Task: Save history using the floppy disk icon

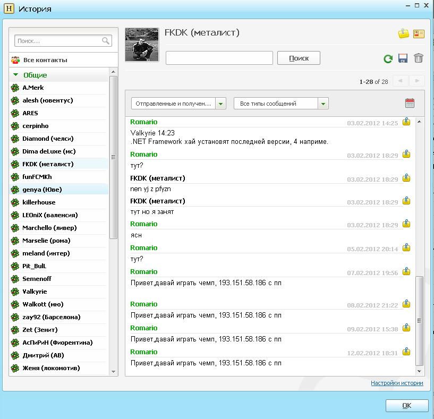Action: (403, 58)
